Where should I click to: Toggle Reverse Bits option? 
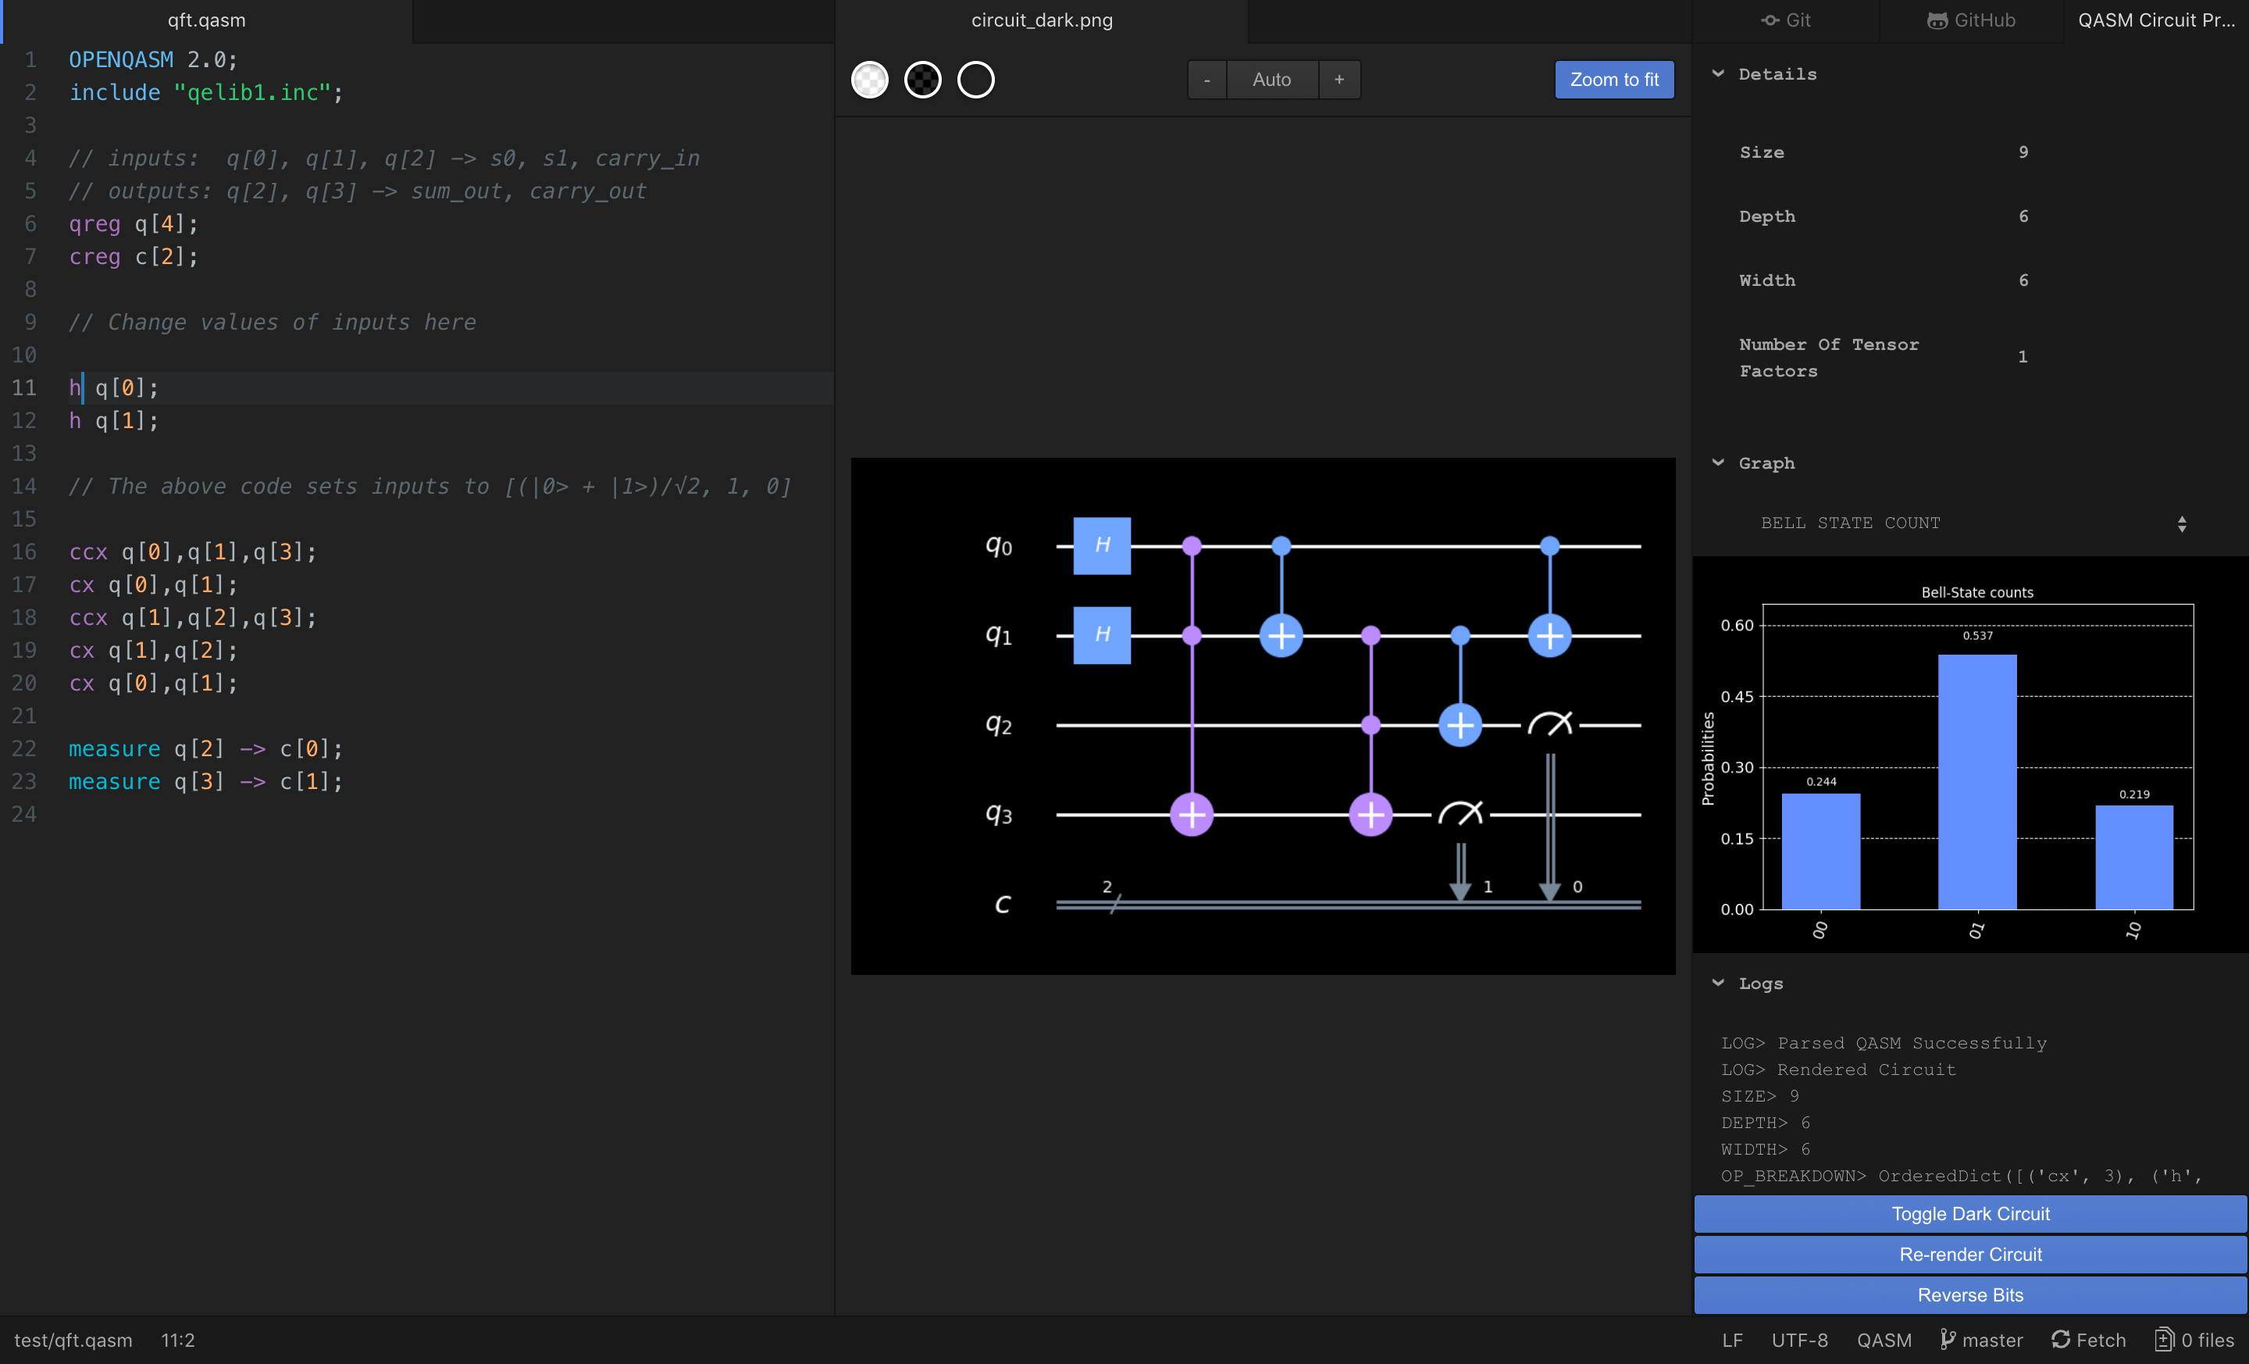click(1969, 1294)
